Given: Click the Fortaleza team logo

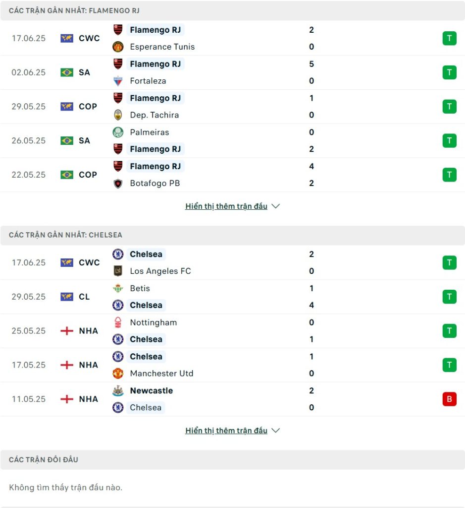Looking at the screenshot, I should [118, 81].
